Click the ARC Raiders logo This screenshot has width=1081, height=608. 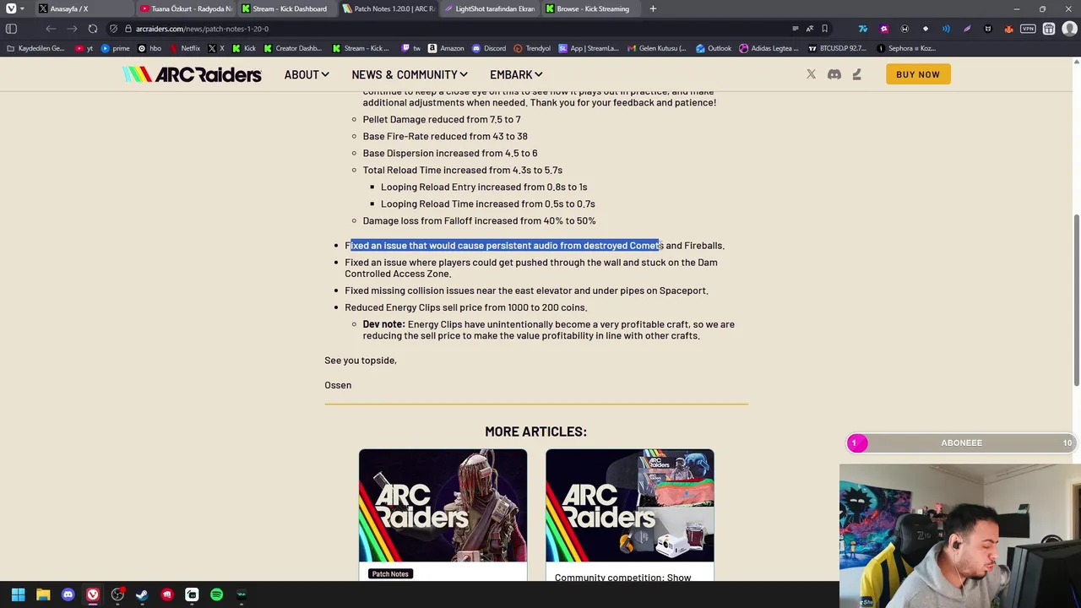192,74
